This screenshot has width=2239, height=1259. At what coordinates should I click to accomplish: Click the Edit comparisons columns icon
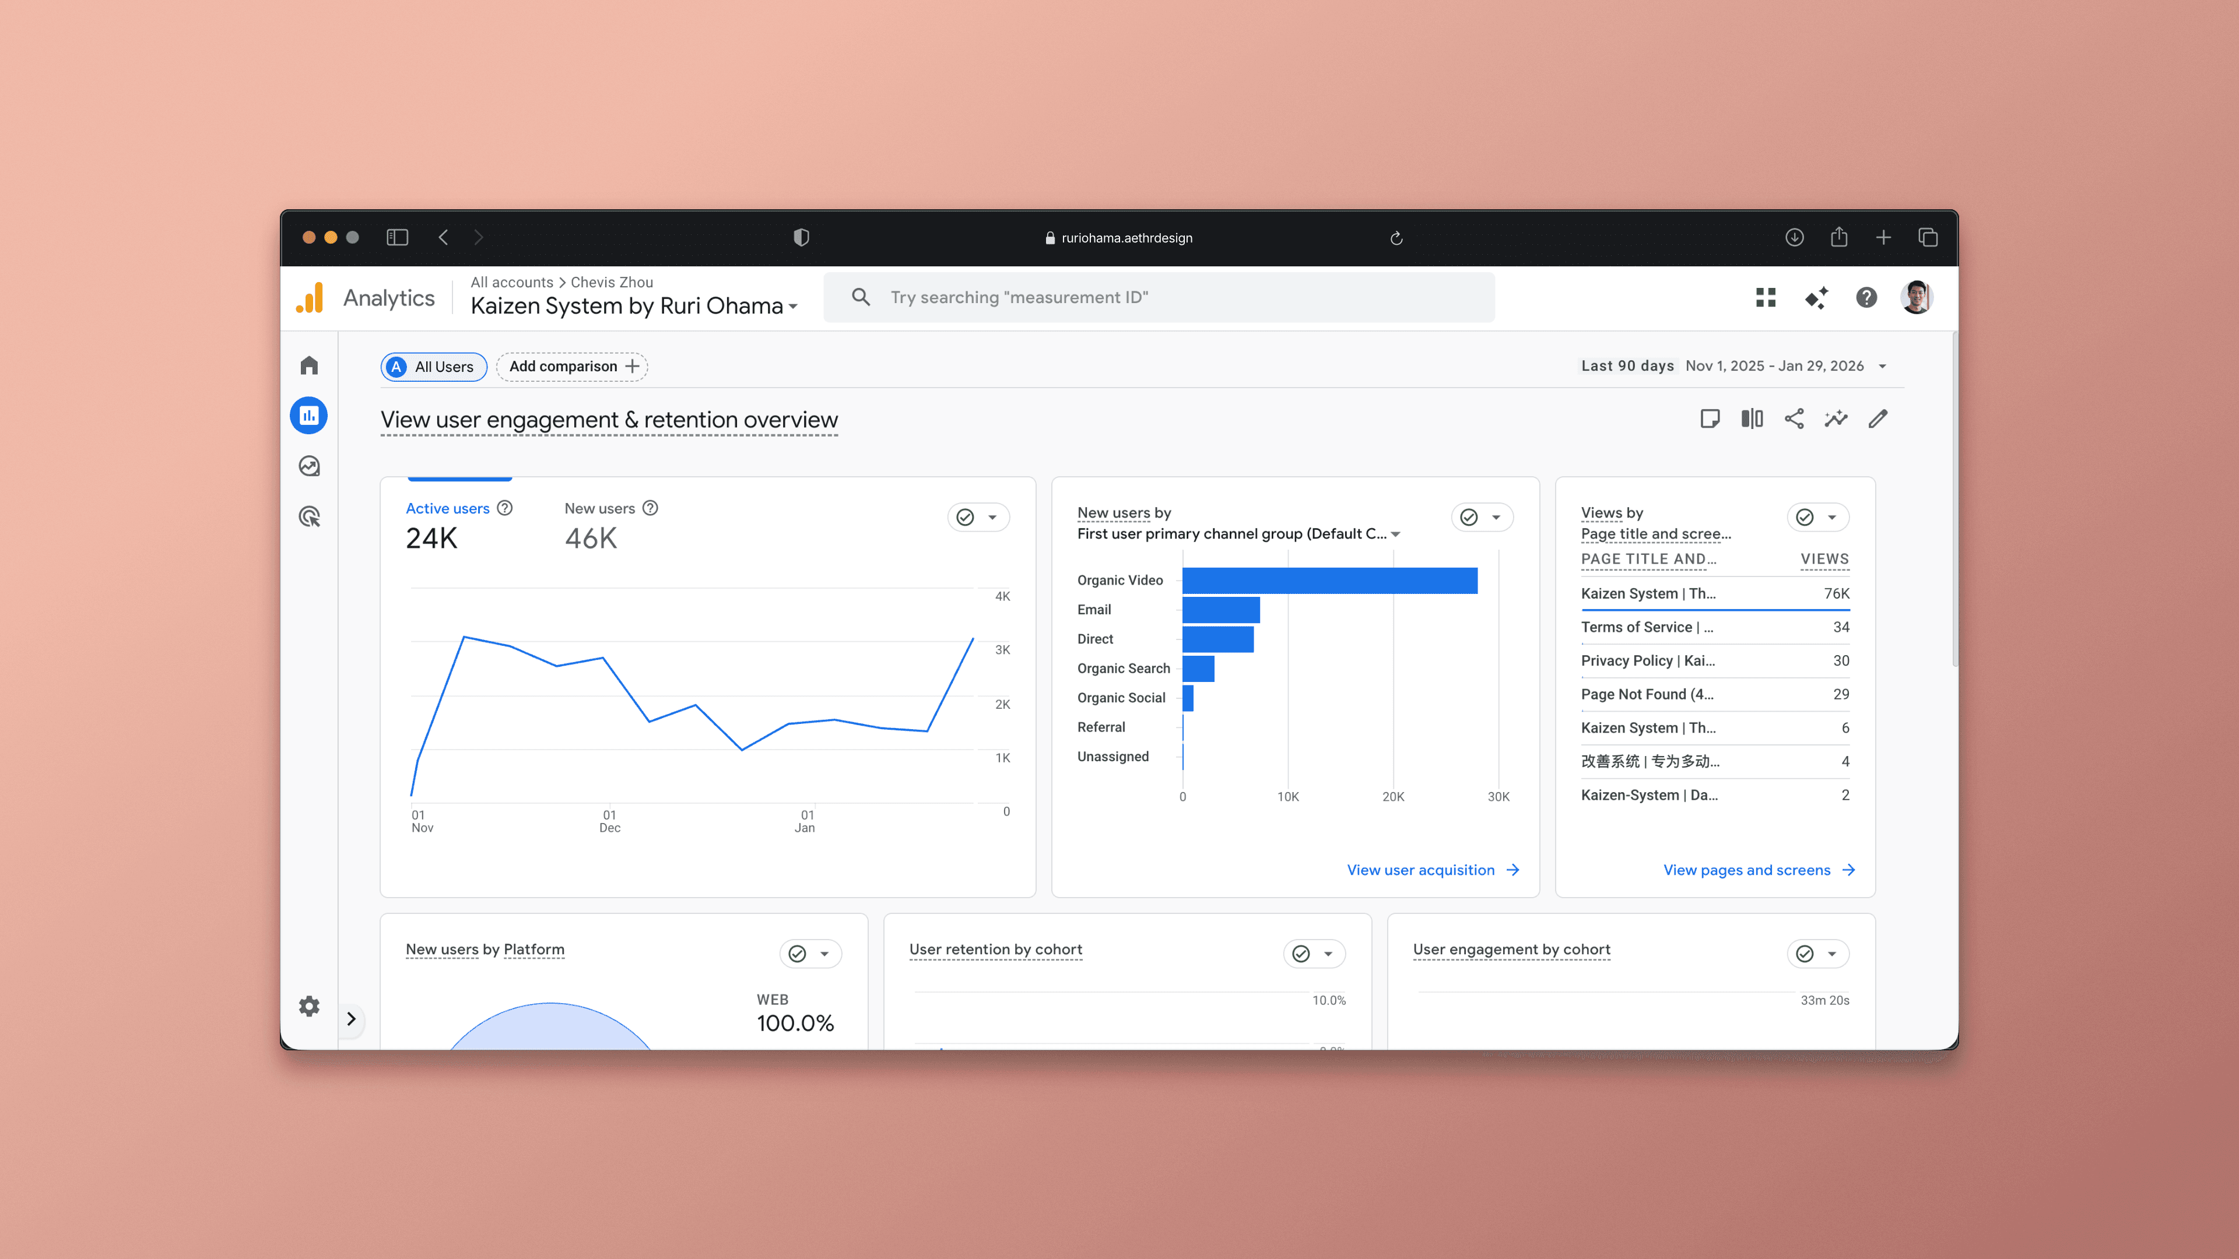(x=1752, y=419)
